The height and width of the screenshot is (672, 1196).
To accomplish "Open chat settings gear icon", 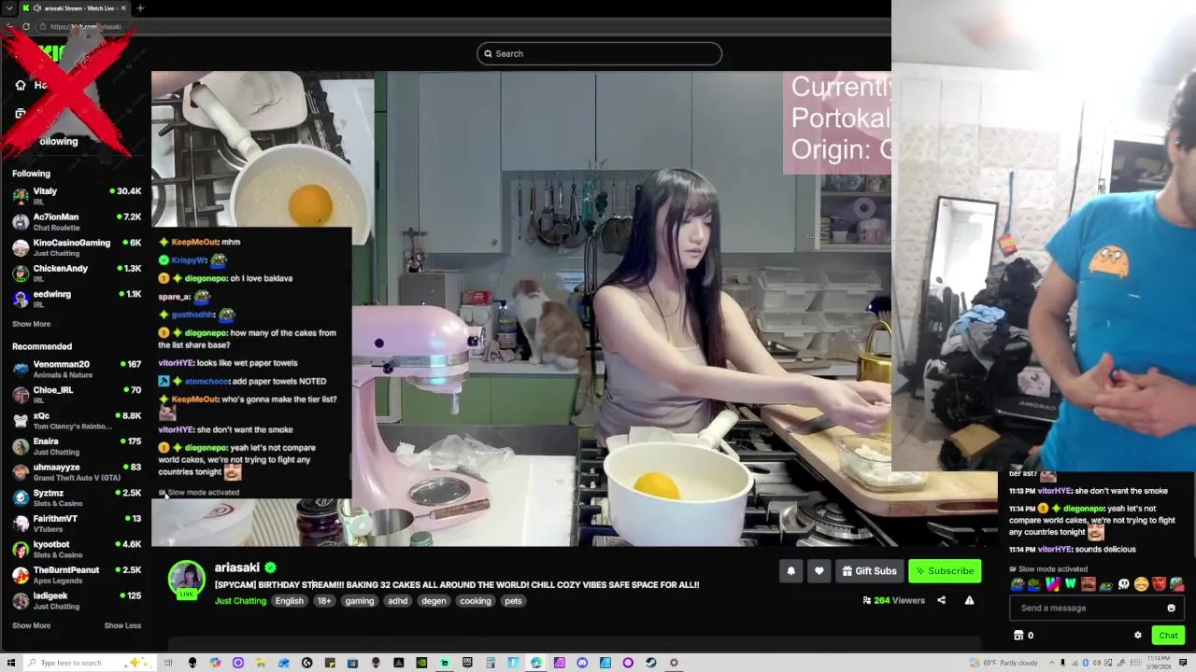I will pos(1137,636).
